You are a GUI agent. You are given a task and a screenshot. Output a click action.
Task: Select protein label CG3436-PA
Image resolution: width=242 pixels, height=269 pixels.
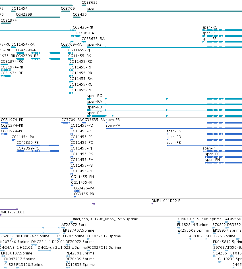click(x=84, y=188)
